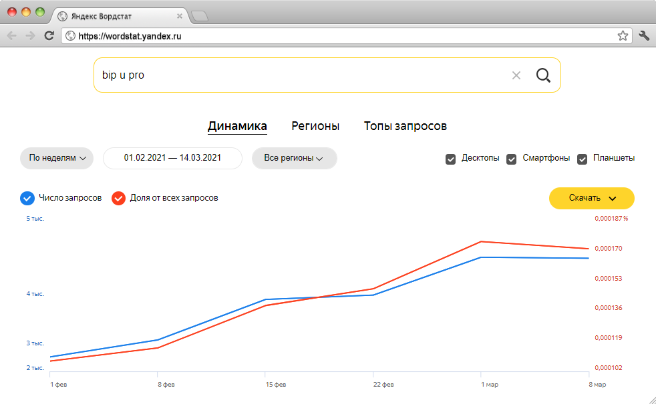The image size is (656, 404).
Task: Expand the По неделям period dropdown
Action: coord(57,159)
